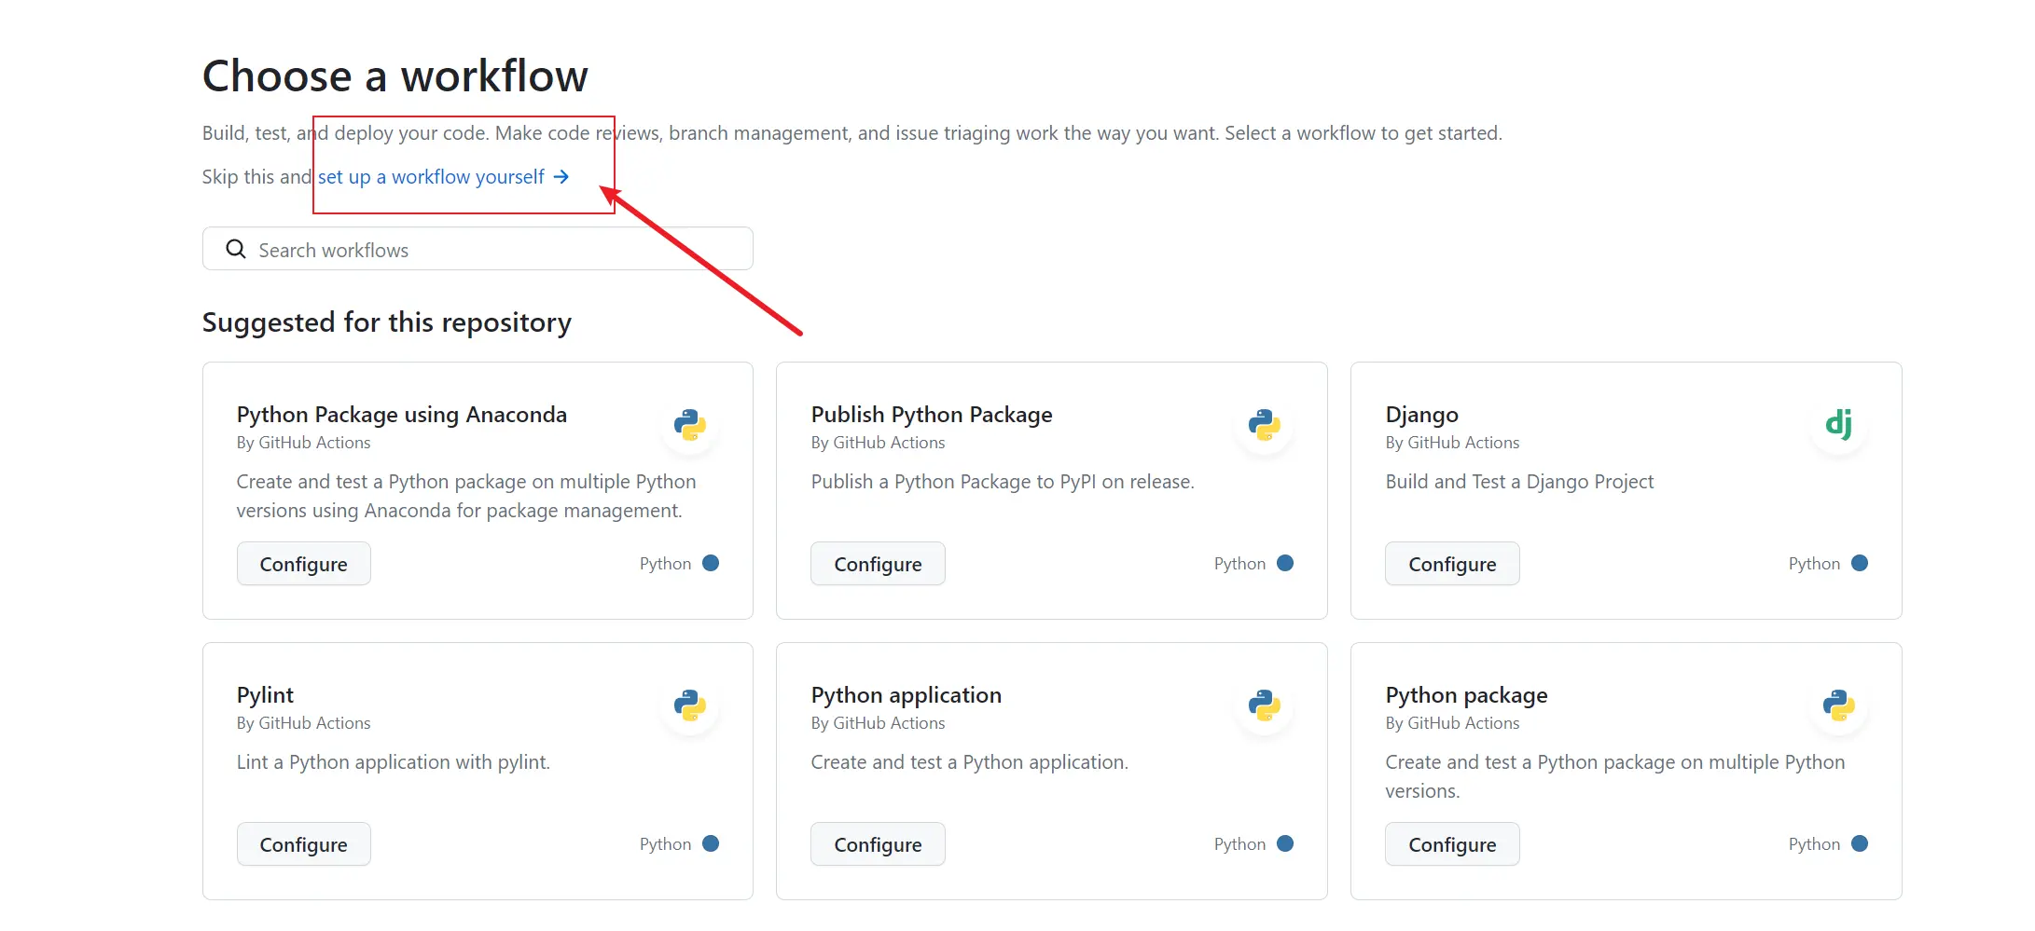Click the 'Build, test, and deploy your code' paragraph
The image size is (2035, 931).
point(852,133)
